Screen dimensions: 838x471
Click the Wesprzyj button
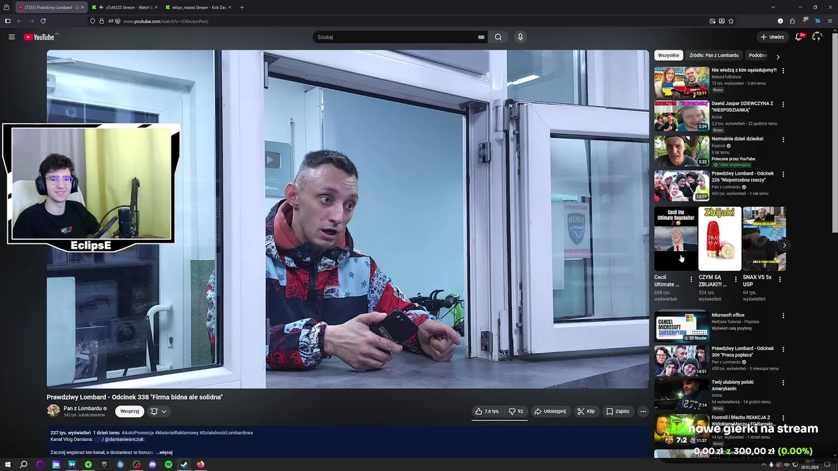pos(130,411)
